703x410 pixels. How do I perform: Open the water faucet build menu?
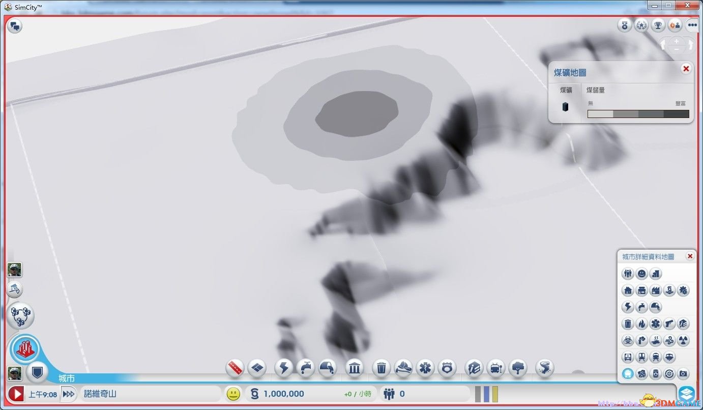[x=306, y=367]
